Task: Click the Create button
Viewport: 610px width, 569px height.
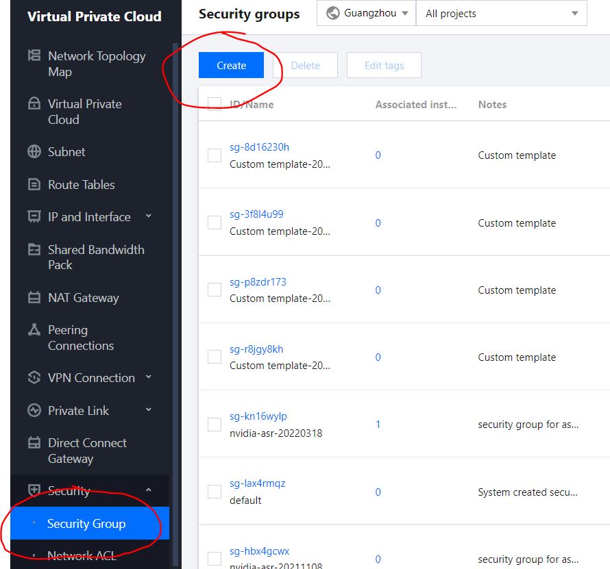Action: [x=231, y=65]
